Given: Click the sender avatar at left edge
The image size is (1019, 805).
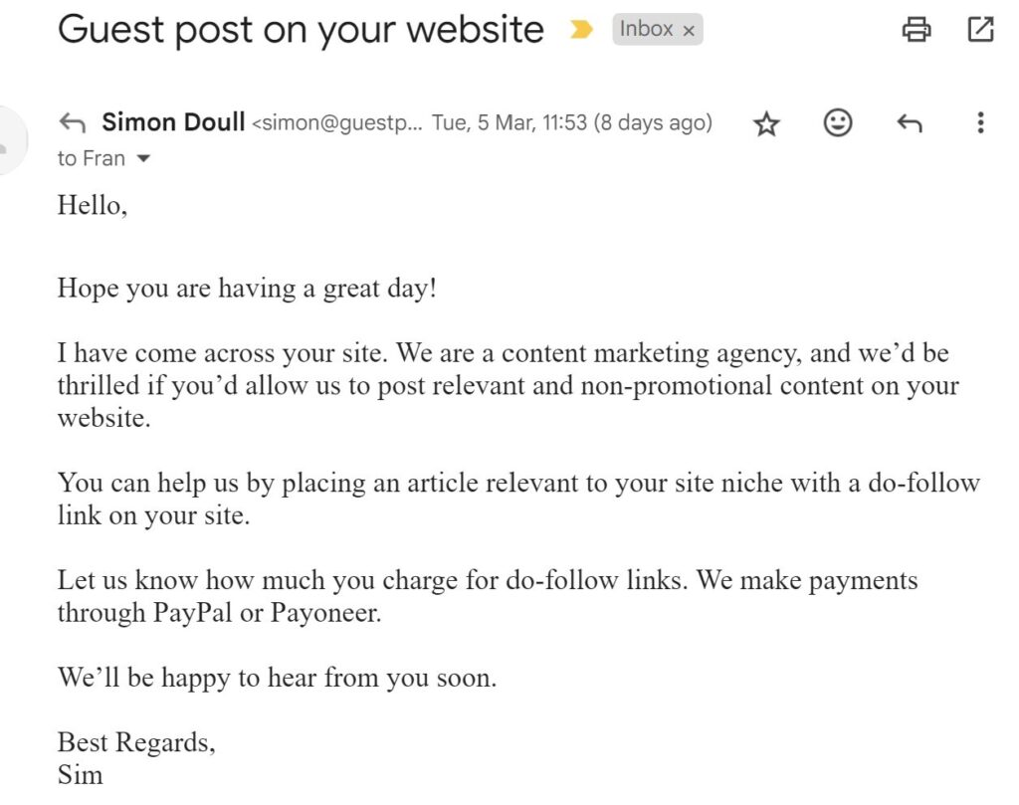Looking at the screenshot, I should [10, 139].
